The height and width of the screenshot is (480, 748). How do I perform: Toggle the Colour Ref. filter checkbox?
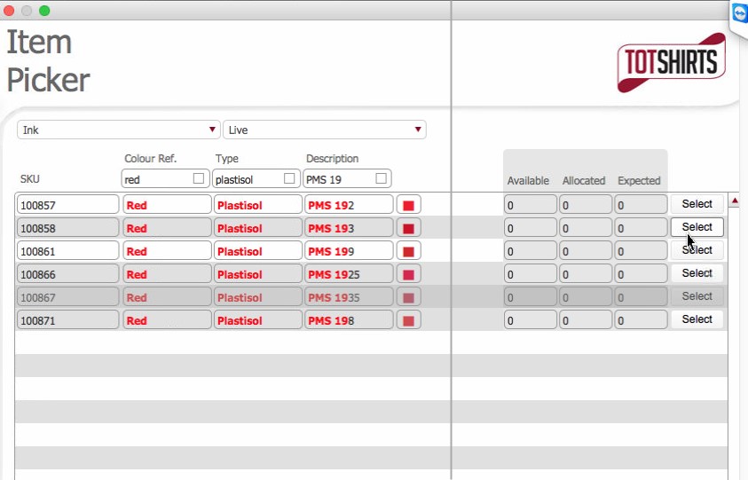199,179
